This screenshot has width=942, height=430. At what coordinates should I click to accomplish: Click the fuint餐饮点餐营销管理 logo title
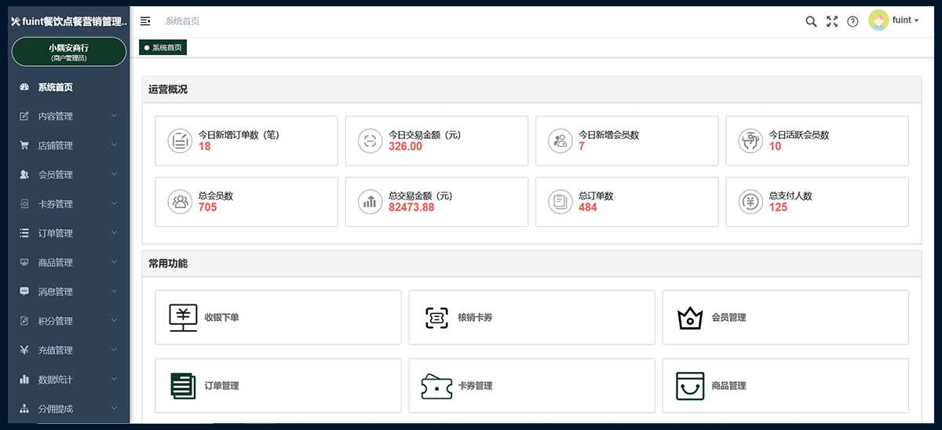coord(69,21)
